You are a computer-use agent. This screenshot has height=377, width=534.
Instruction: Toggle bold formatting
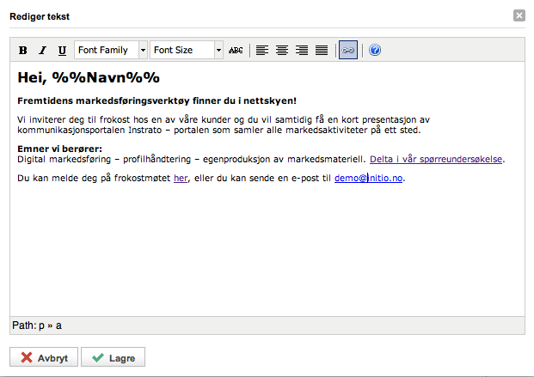tap(23, 51)
